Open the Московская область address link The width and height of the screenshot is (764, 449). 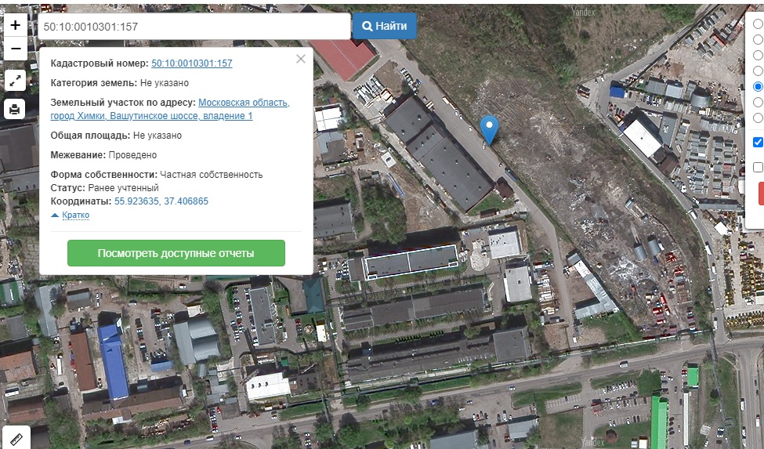point(243,103)
